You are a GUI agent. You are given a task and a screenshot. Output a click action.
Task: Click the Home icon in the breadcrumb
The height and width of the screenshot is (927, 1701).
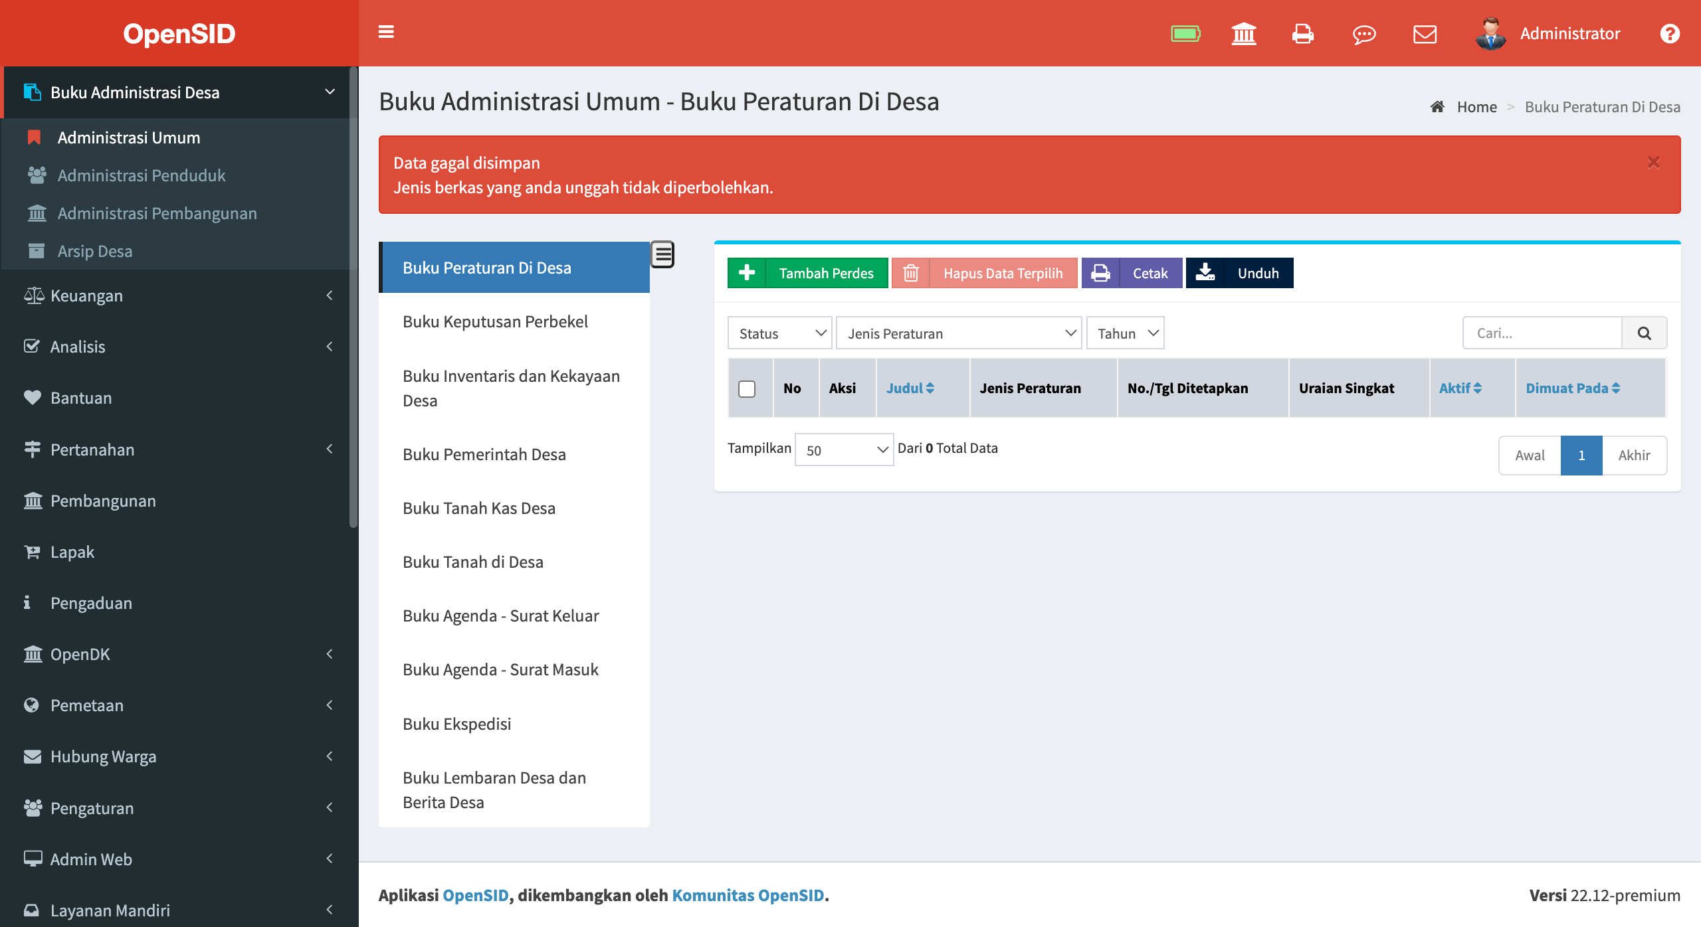point(1437,106)
